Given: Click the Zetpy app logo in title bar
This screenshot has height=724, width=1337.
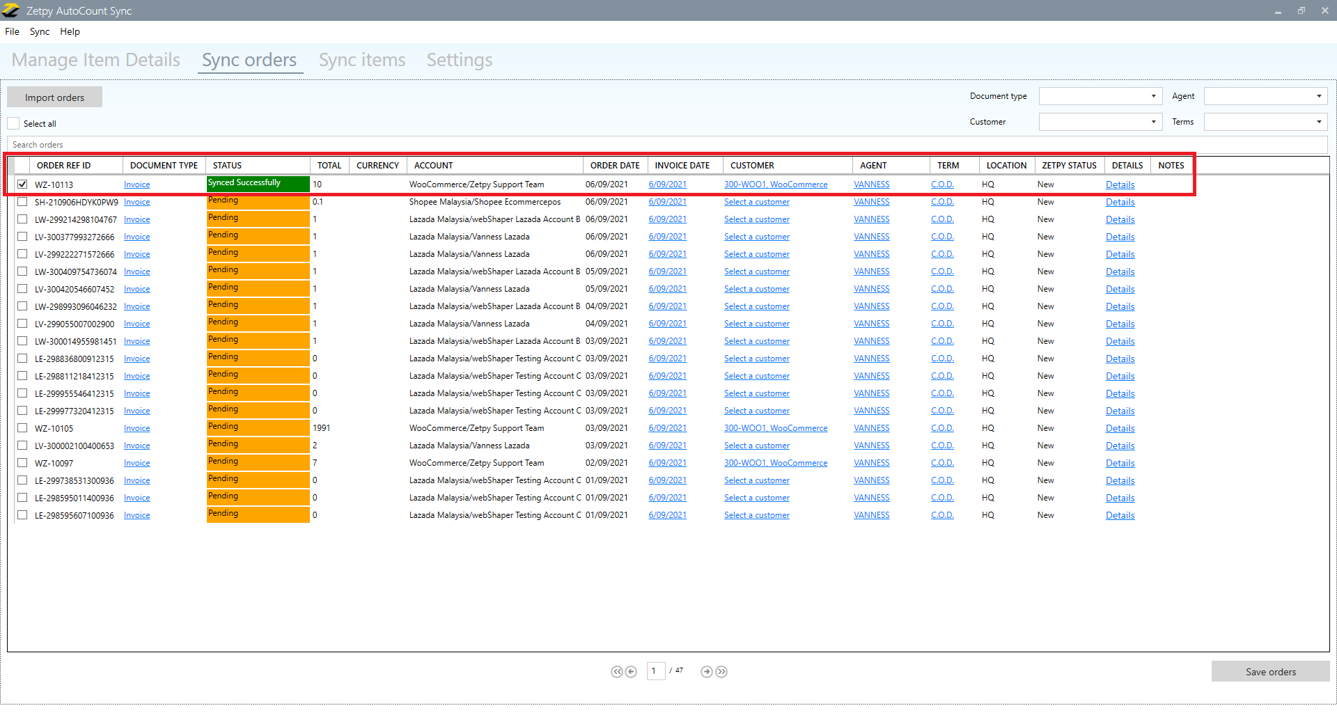Looking at the screenshot, I should coord(11,10).
